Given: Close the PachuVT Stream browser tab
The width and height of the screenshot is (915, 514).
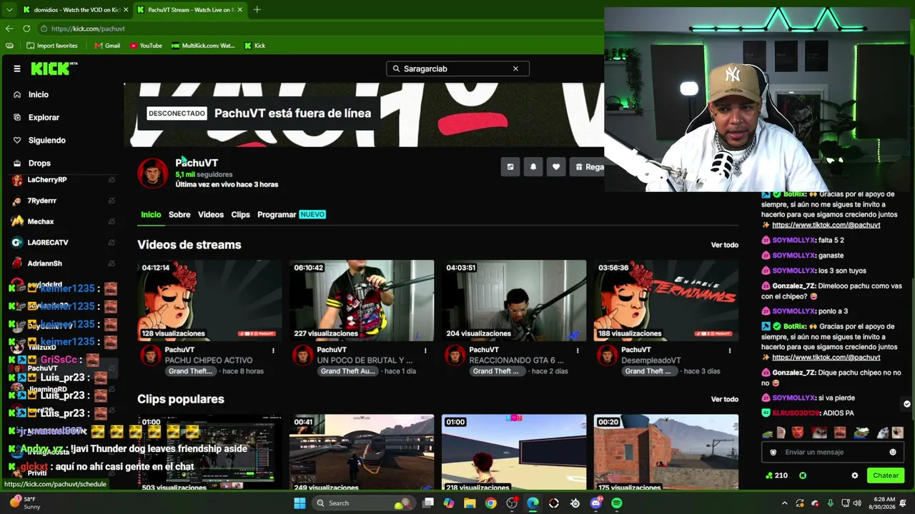Looking at the screenshot, I should click(240, 10).
